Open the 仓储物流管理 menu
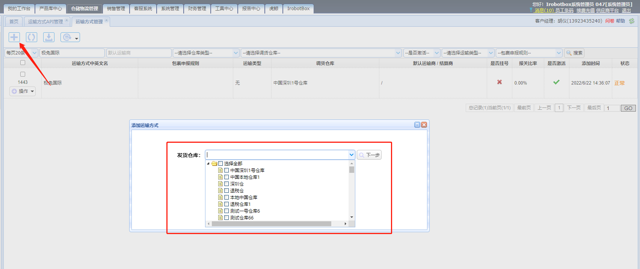 pyautogui.click(x=85, y=9)
